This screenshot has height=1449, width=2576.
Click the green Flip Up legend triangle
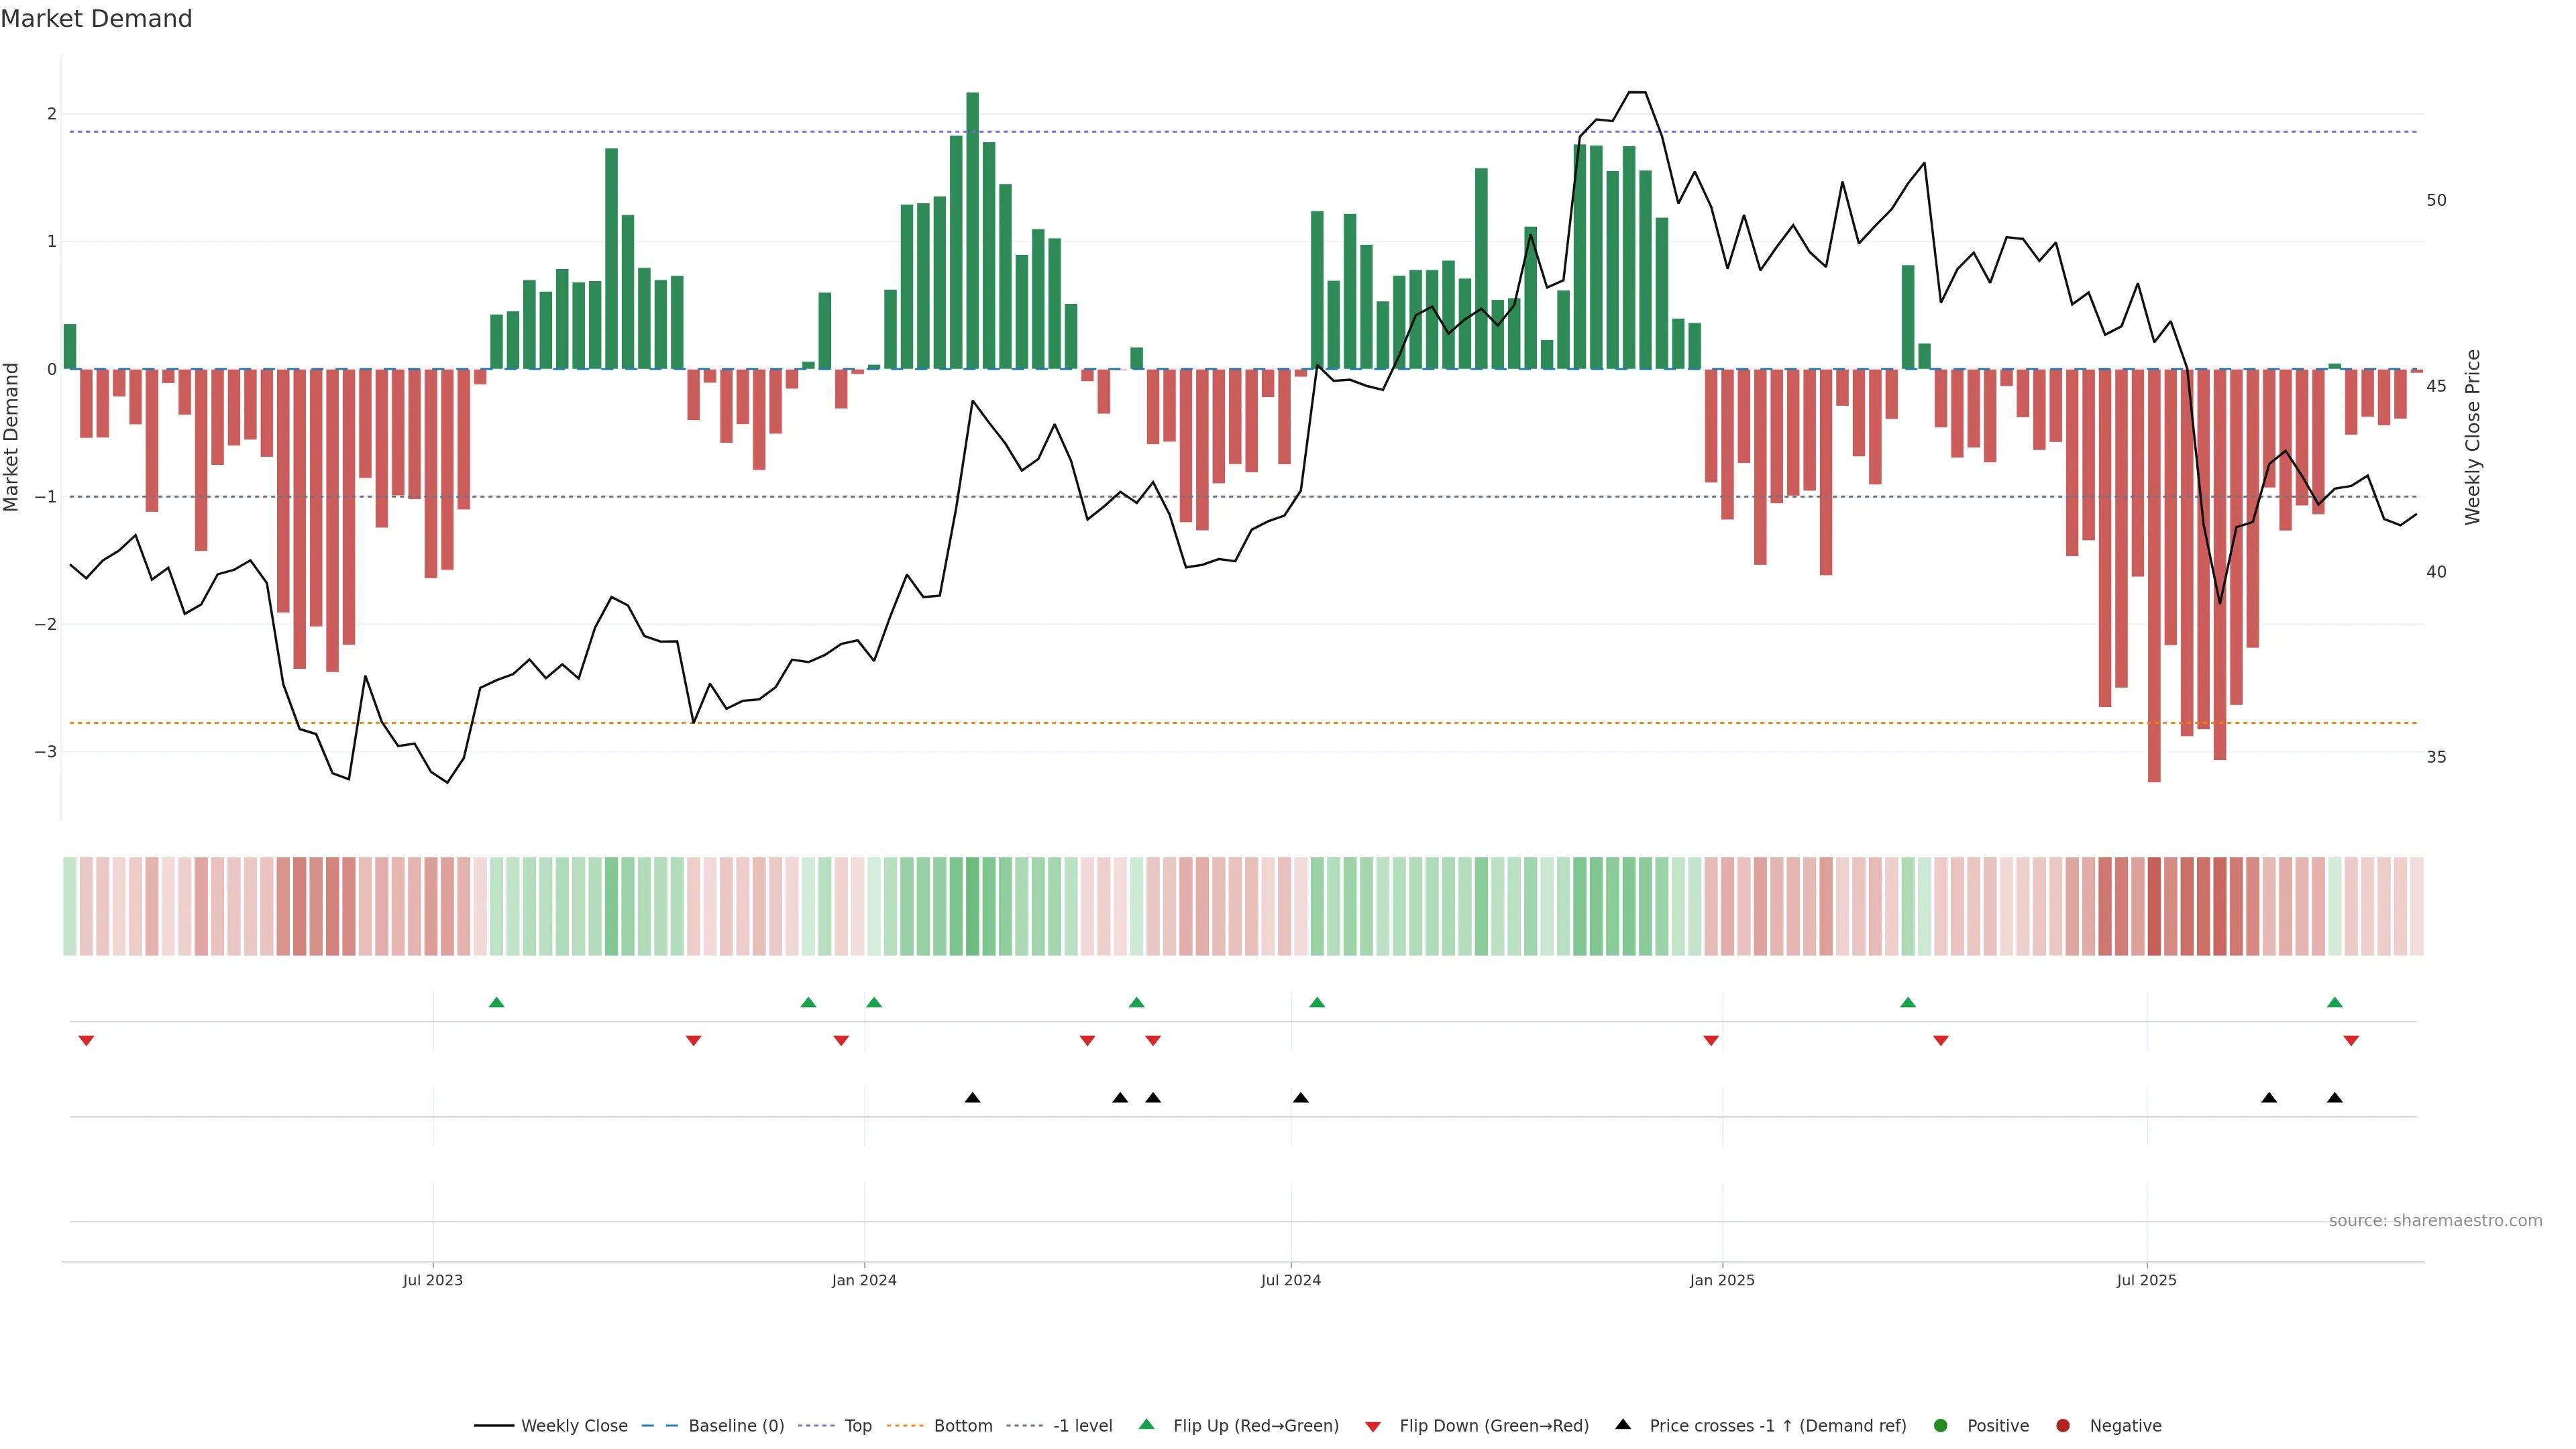pyautogui.click(x=1147, y=1425)
